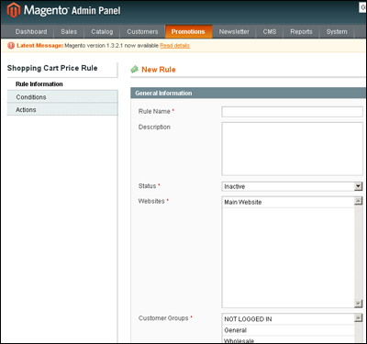
Task: Click the green tag icon beside New Rule
Action: coord(135,70)
